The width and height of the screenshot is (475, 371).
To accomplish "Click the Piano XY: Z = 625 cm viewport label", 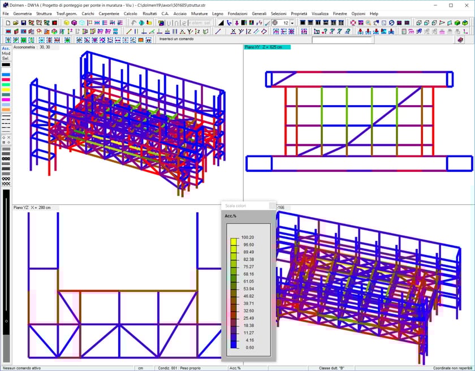I will pyautogui.click(x=263, y=48).
